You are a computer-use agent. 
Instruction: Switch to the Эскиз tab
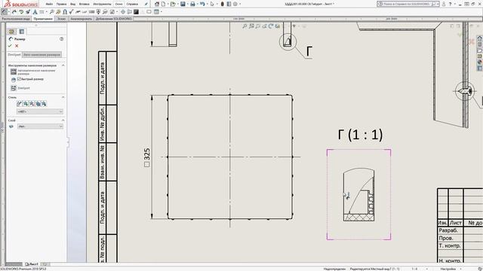pos(62,19)
